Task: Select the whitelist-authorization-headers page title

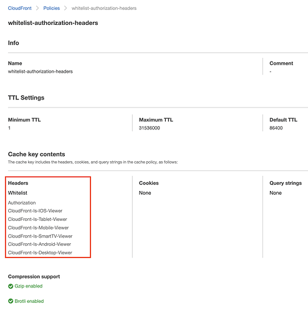Action: pos(53,23)
